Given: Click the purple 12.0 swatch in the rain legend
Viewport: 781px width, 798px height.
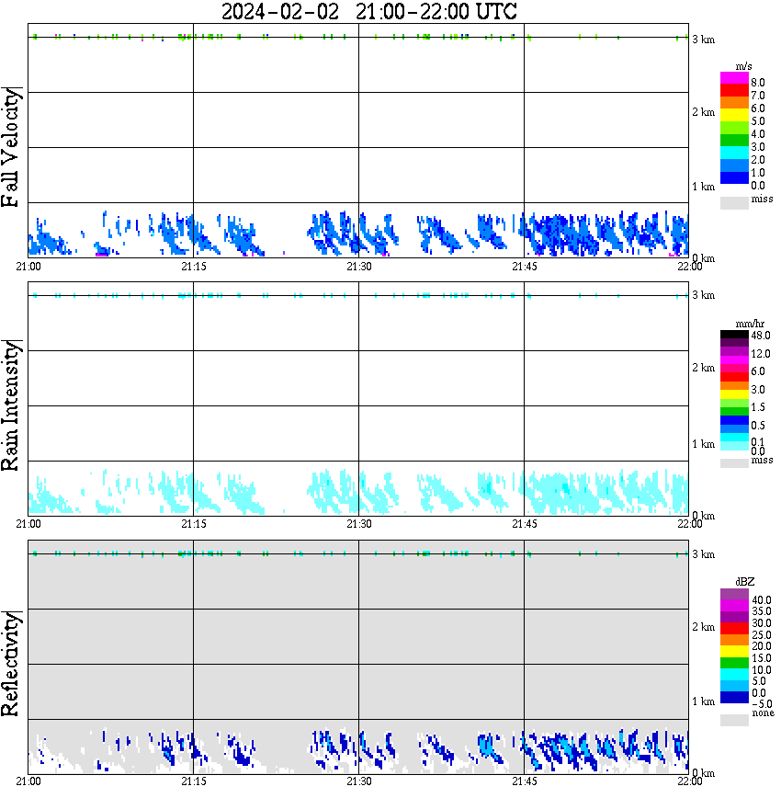Looking at the screenshot, I should pos(734,352).
